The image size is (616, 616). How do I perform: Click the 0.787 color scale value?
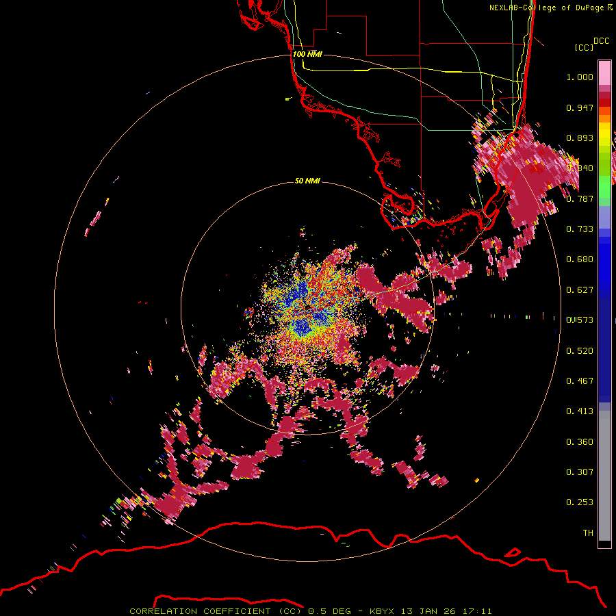[580, 198]
